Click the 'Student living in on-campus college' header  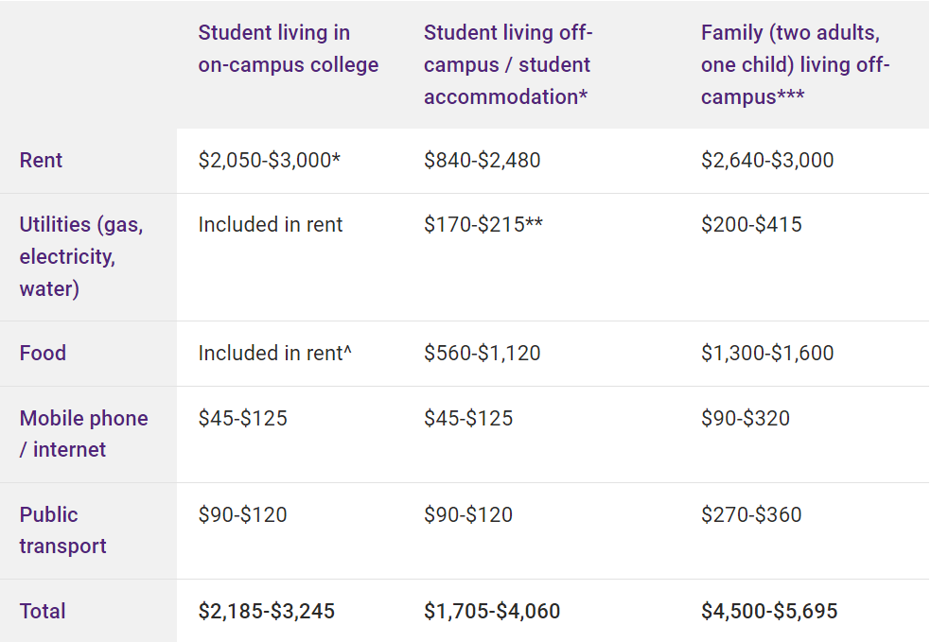pos(288,48)
